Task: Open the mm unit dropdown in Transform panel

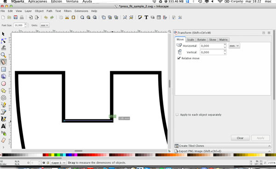Action: [x=234, y=46]
